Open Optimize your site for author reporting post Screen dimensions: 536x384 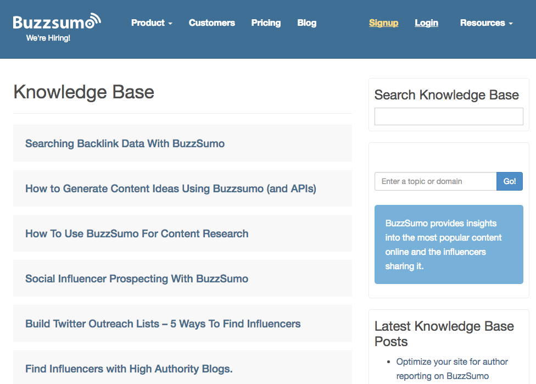click(452, 369)
